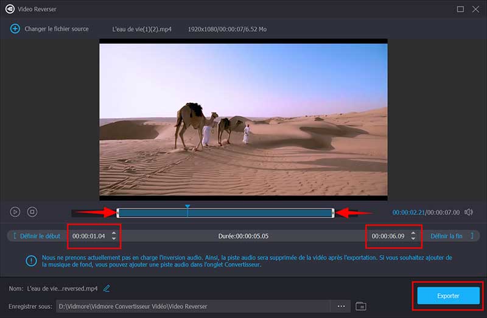Screen dimensions: 487x318
Task: Mute the volume speaker icon
Action: [469, 212]
